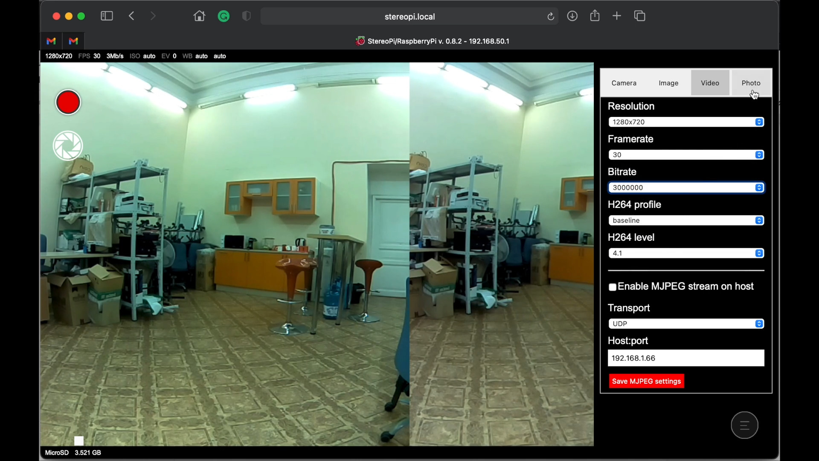Viewport: 819px width, 461px height.
Task: Click the 1280x720 status text
Action: coord(59,56)
